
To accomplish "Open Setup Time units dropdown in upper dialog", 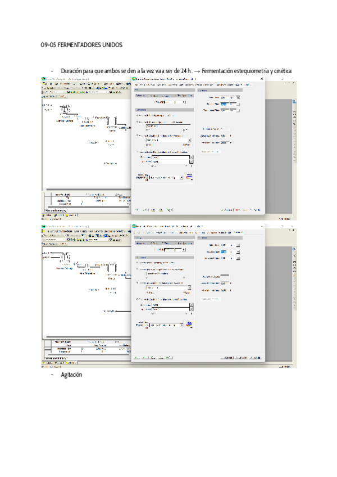I will (238, 97).
